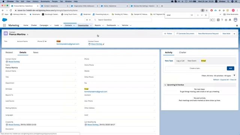Click email link in Details Email field
The image size is (240, 135).
click(x=96, y=91)
